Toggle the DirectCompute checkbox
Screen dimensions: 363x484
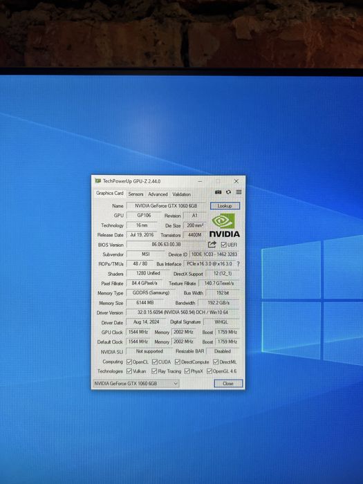tap(178, 362)
